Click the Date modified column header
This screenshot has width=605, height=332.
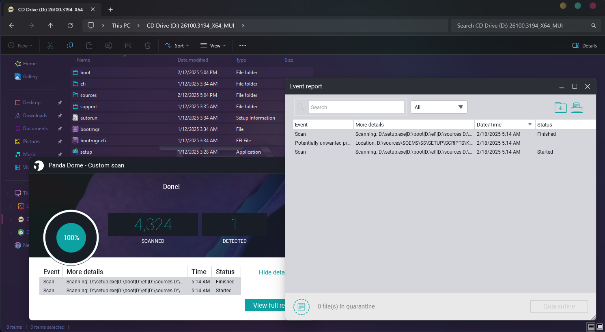point(193,60)
